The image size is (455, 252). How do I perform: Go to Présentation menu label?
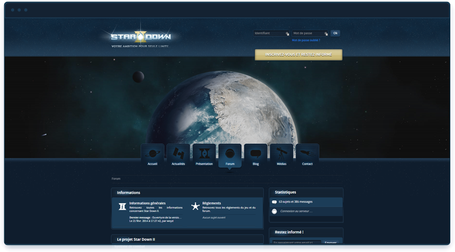[204, 164]
